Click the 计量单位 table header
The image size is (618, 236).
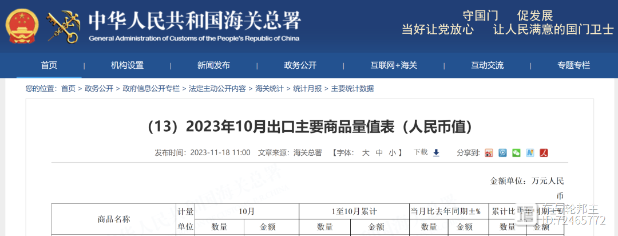(185, 219)
